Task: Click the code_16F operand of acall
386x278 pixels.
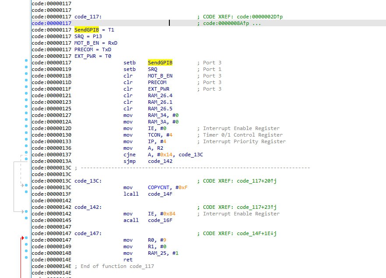Action: pos(160,220)
